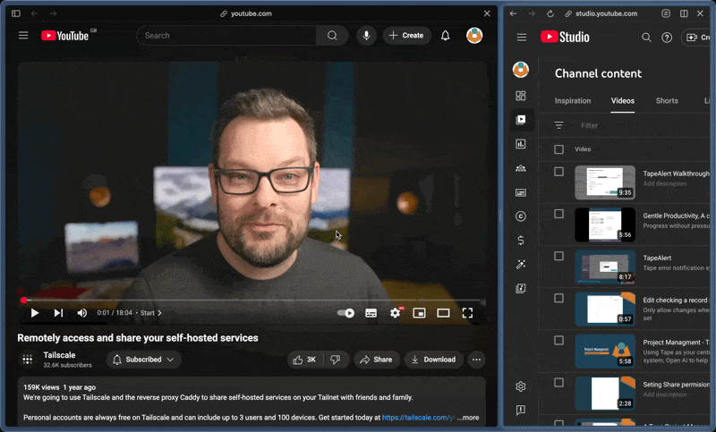The image size is (716, 432).
Task: Open the YouTube guide hamburger menu
Action: coord(23,36)
